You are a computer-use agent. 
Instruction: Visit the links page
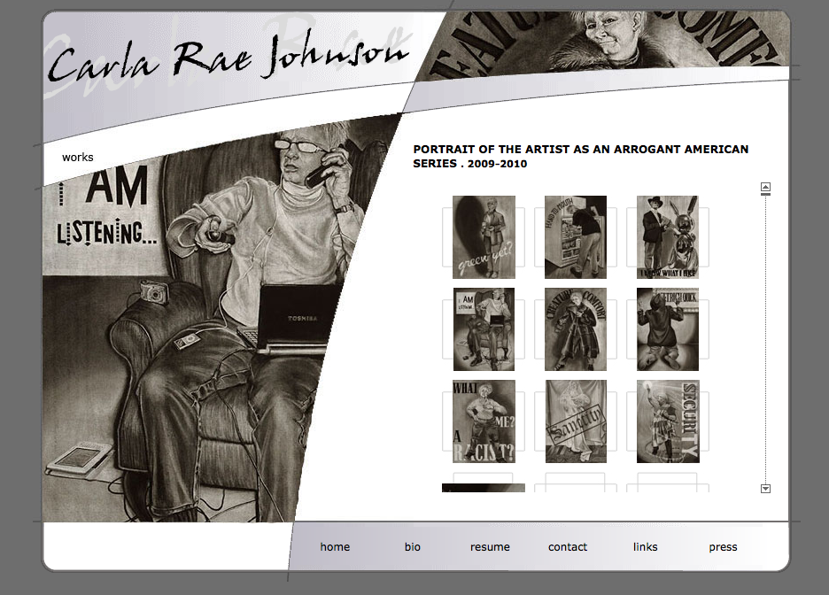click(646, 547)
